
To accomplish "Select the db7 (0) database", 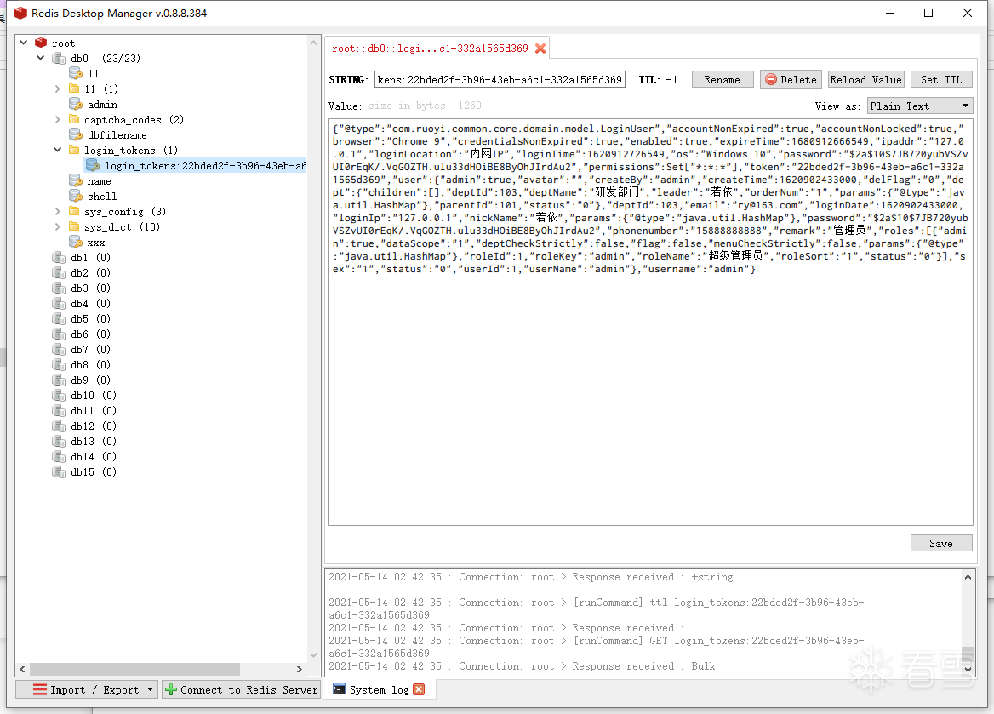I will tap(91, 350).
